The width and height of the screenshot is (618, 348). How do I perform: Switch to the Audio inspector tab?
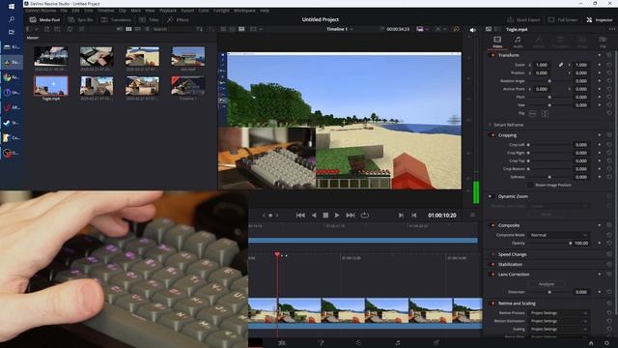coord(518,42)
